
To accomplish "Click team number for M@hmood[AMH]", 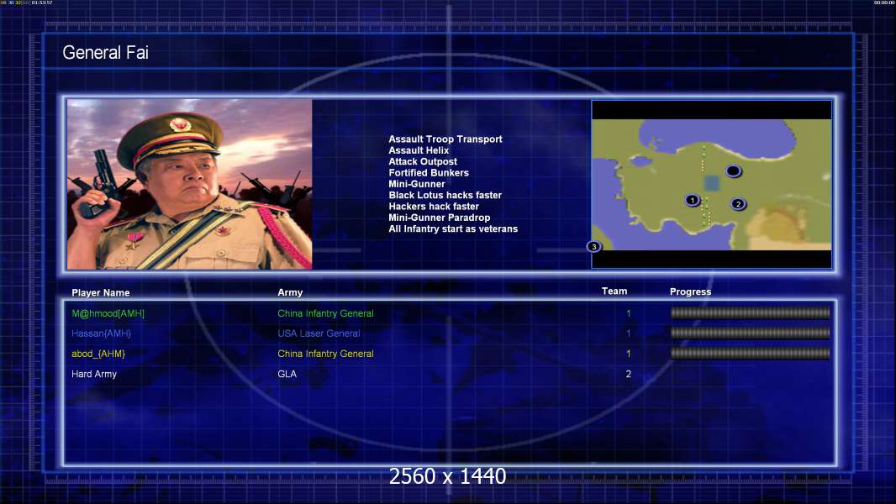I will click(x=628, y=313).
